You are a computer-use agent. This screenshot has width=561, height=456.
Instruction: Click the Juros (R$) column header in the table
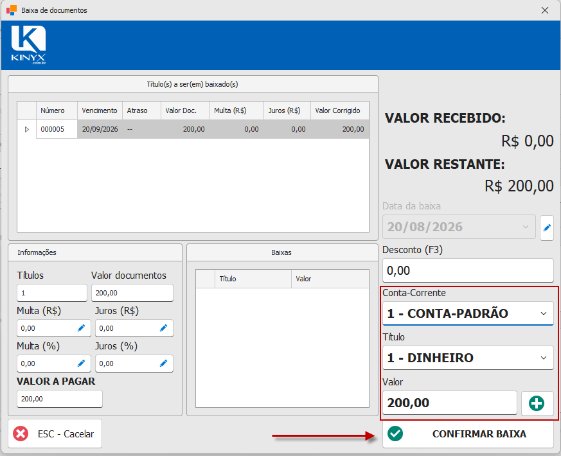pyautogui.click(x=287, y=110)
